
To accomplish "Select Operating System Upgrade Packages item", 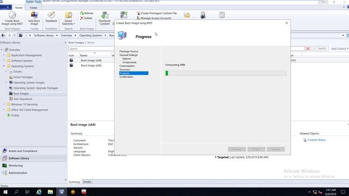I will pyautogui.click(x=35, y=88).
